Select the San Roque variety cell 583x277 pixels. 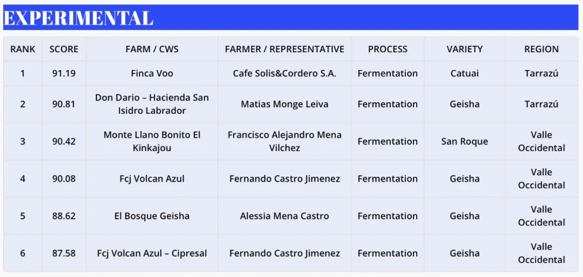464,142
